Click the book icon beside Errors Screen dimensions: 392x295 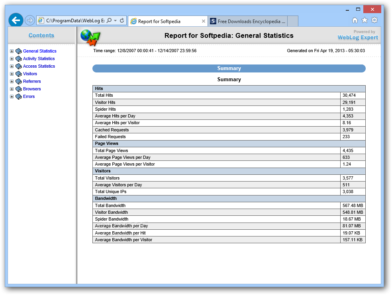click(19, 97)
